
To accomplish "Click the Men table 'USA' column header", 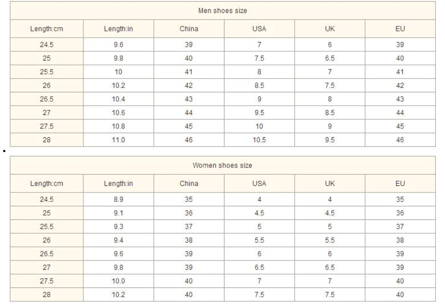I will click(x=259, y=29).
